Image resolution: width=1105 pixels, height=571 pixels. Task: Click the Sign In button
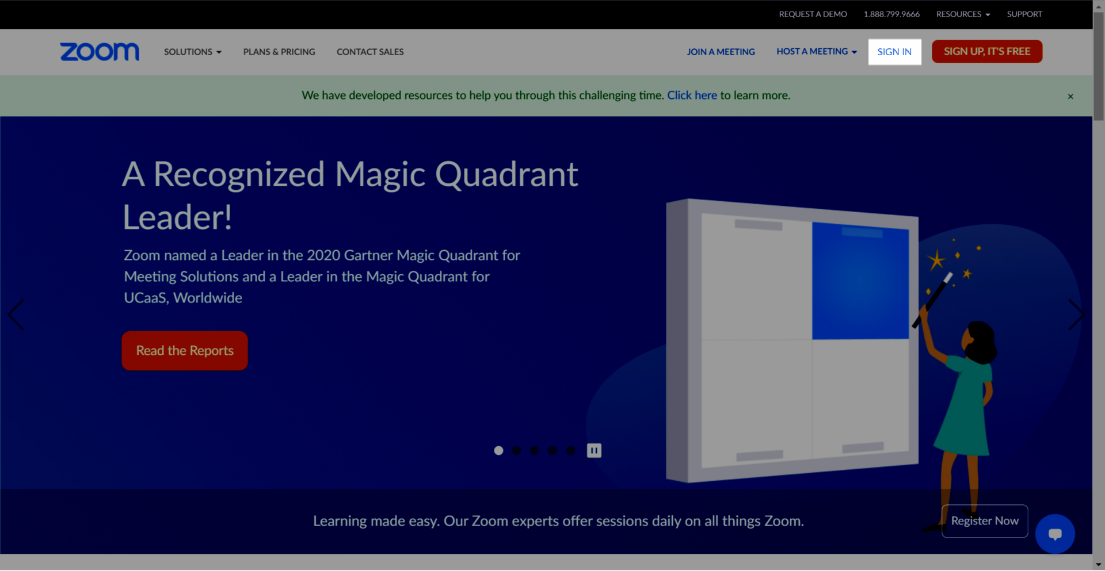click(x=894, y=52)
